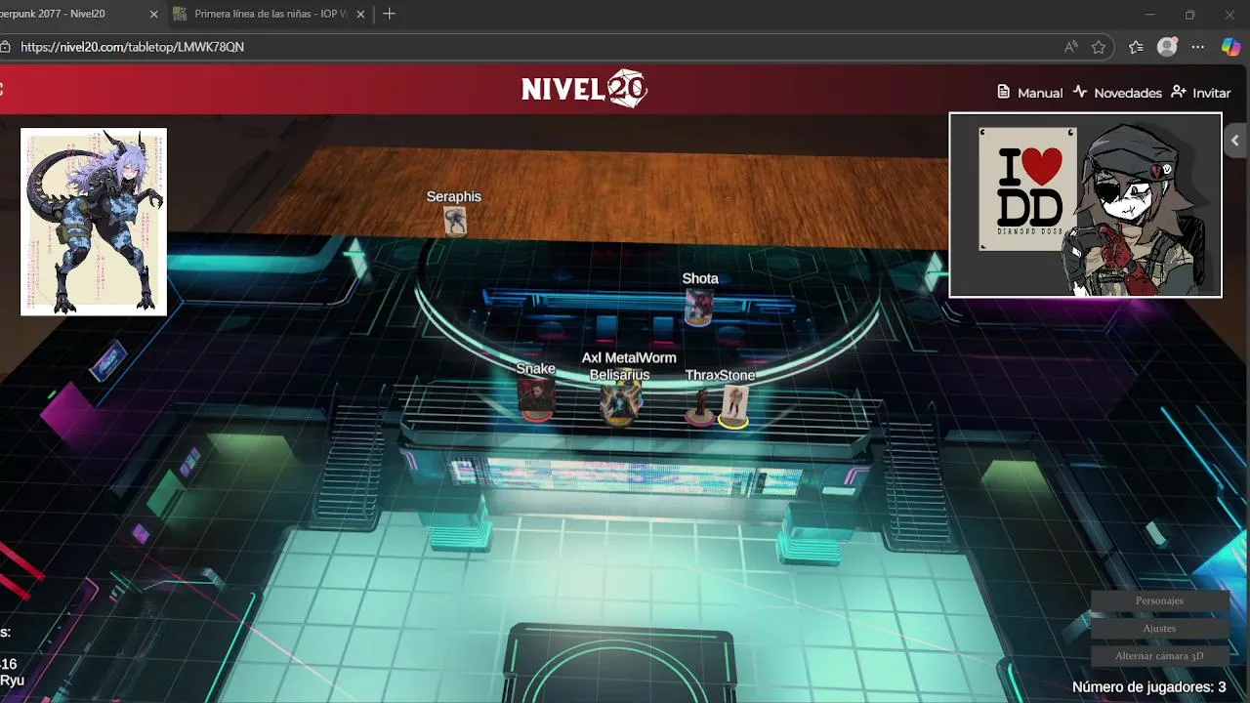Click the Novedades activity pulse icon
The width and height of the screenshot is (1250, 703).
click(x=1080, y=92)
